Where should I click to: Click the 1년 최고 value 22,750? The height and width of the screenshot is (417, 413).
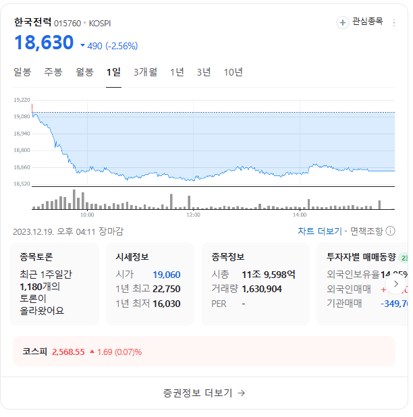[167, 289]
